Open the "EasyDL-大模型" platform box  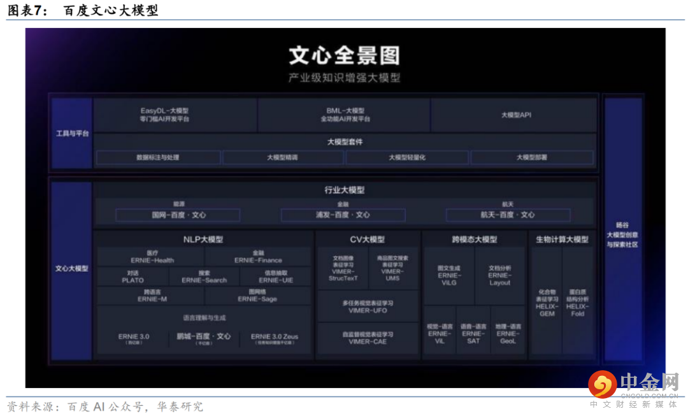point(176,115)
